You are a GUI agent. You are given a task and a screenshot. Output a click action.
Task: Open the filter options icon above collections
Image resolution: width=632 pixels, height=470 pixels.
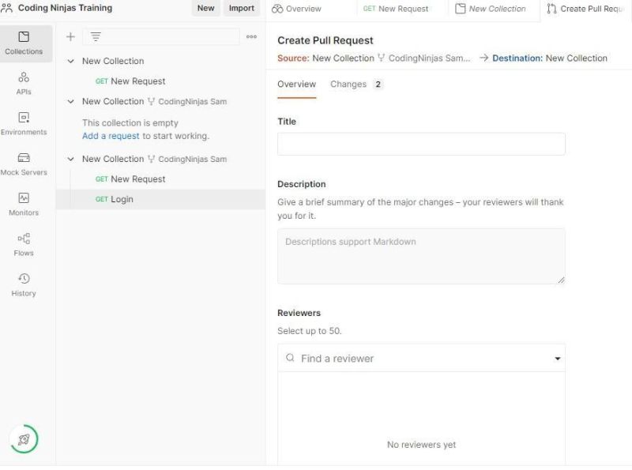point(94,36)
